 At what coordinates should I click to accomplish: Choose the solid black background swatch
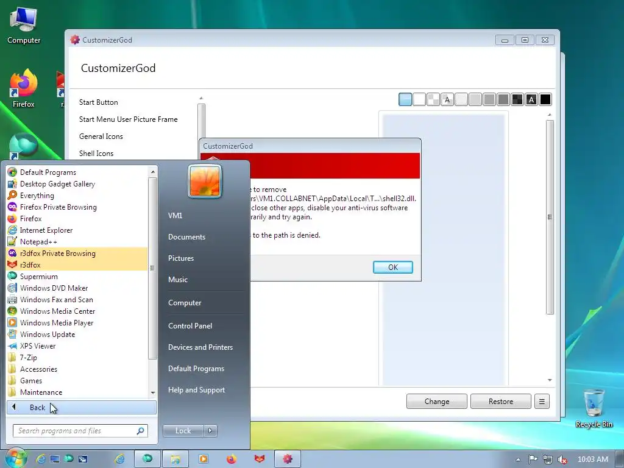(545, 99)
